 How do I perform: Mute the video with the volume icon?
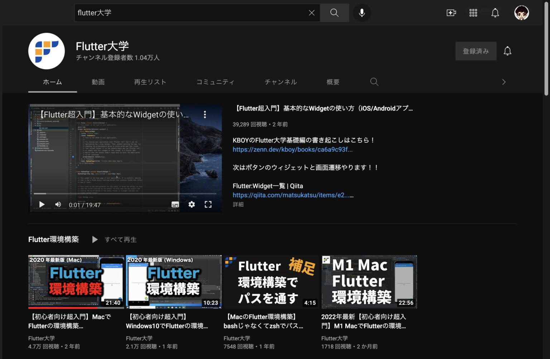[58, 204]
